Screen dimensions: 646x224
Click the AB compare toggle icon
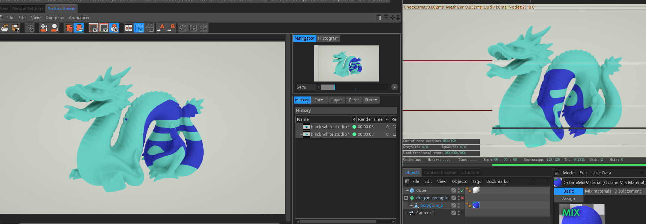[x=129, y=28]
